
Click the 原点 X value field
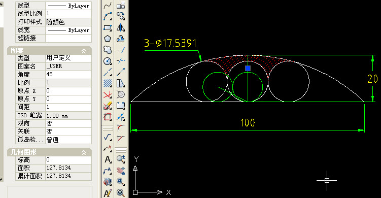(x=68, y=90)
